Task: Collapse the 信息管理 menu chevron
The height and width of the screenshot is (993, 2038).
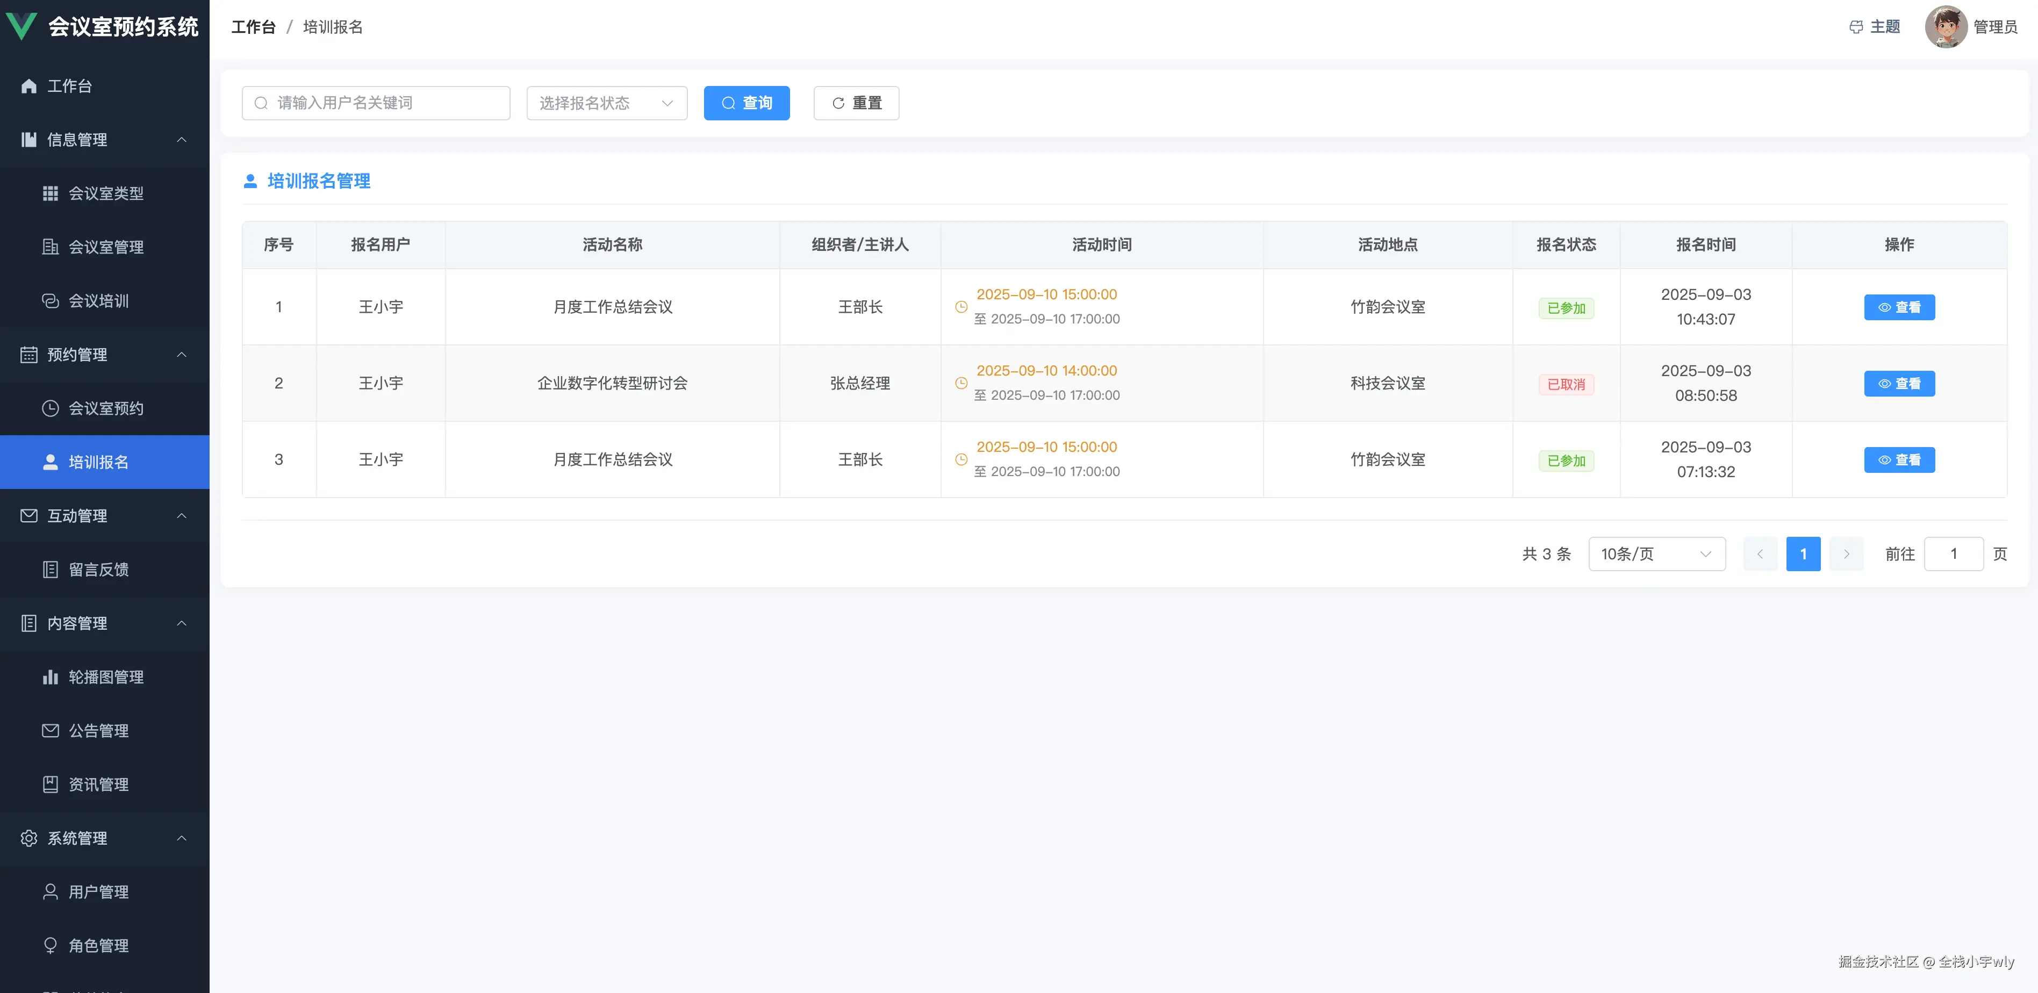Action: point(181,140)
